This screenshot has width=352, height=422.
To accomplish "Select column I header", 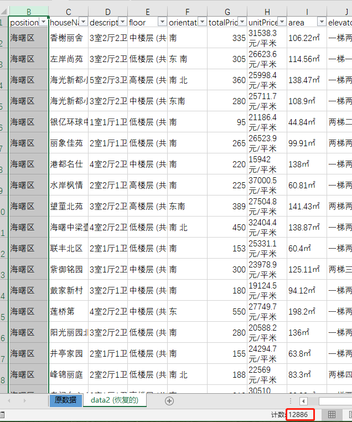I will click(307, 12).
